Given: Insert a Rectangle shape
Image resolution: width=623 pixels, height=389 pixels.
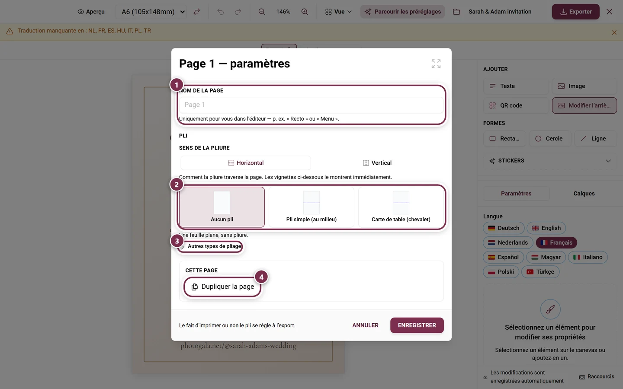Looking at the screenshot, I should click(504, 139).
